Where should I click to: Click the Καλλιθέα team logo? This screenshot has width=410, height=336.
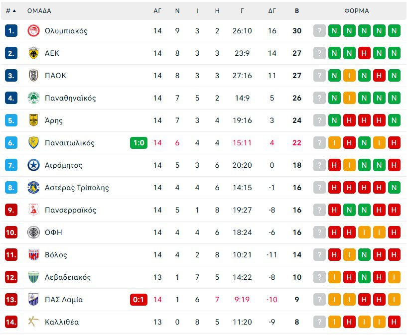click(33, 322)
